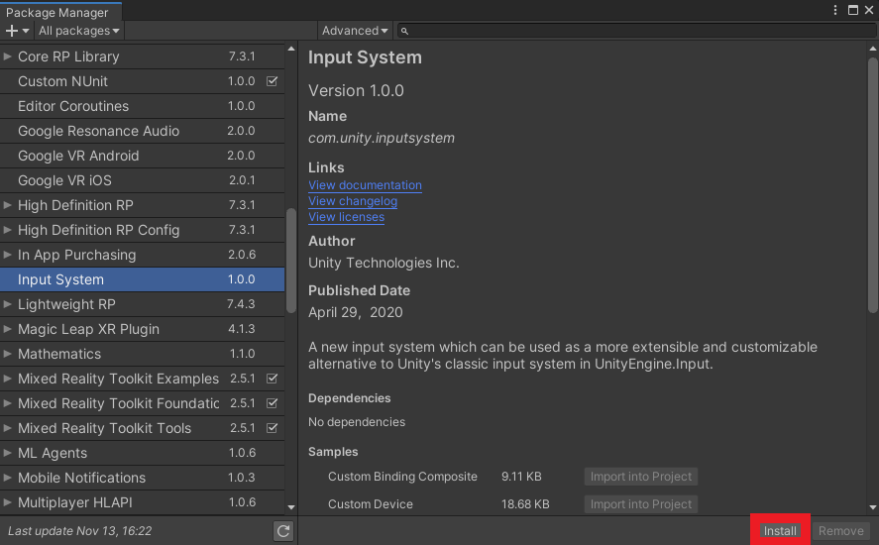The height and width of the screenshot is (545, 879).
Task: Click the magnifier icon in search box
Action: (404, 31)
